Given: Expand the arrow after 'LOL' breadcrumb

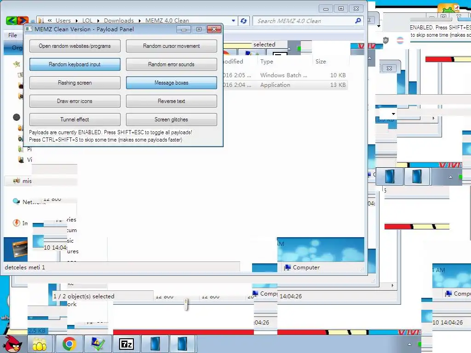Looking at the screenshot, I should pos(98,21).
